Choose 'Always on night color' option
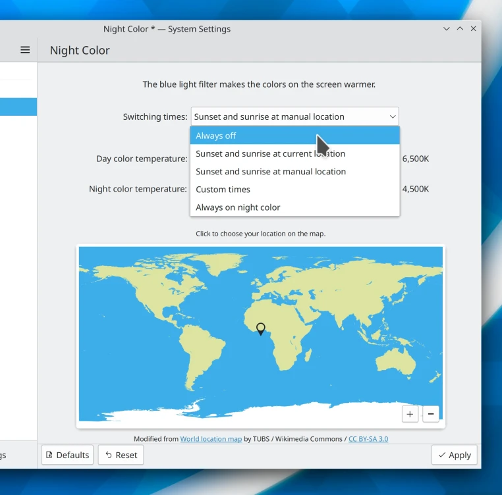This screenshot has height=495, width=502. [238, 207]
